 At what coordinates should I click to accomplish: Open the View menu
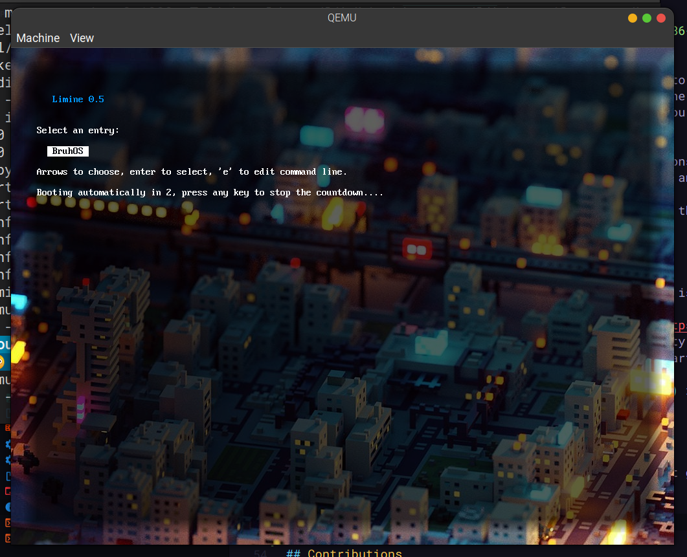point(82,38)
